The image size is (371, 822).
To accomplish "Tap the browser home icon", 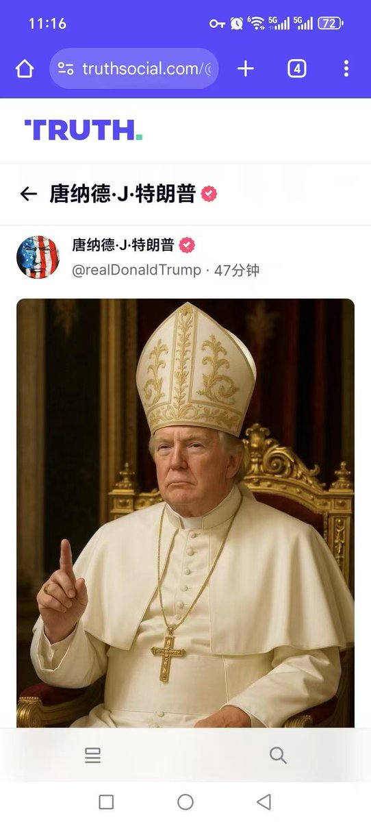I will point(25,68).
